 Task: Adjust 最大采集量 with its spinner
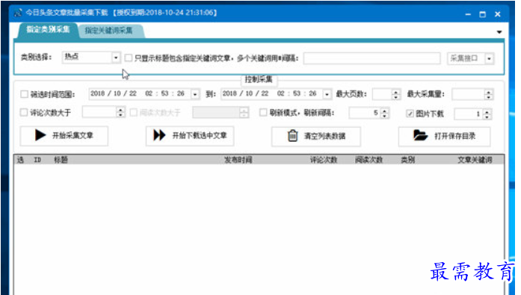[x=488, y=94]
